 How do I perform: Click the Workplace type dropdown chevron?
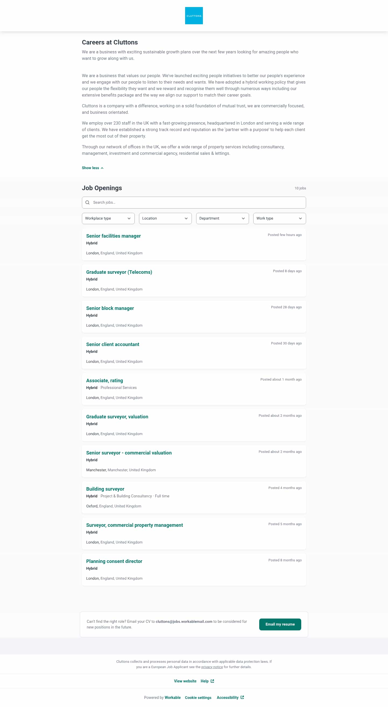[129, 218]
